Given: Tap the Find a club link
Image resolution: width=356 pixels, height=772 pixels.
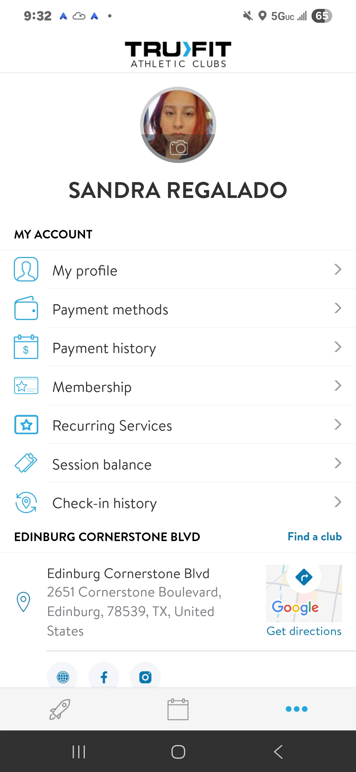Looking at the screenshot, I should click(x=314, y=537).
